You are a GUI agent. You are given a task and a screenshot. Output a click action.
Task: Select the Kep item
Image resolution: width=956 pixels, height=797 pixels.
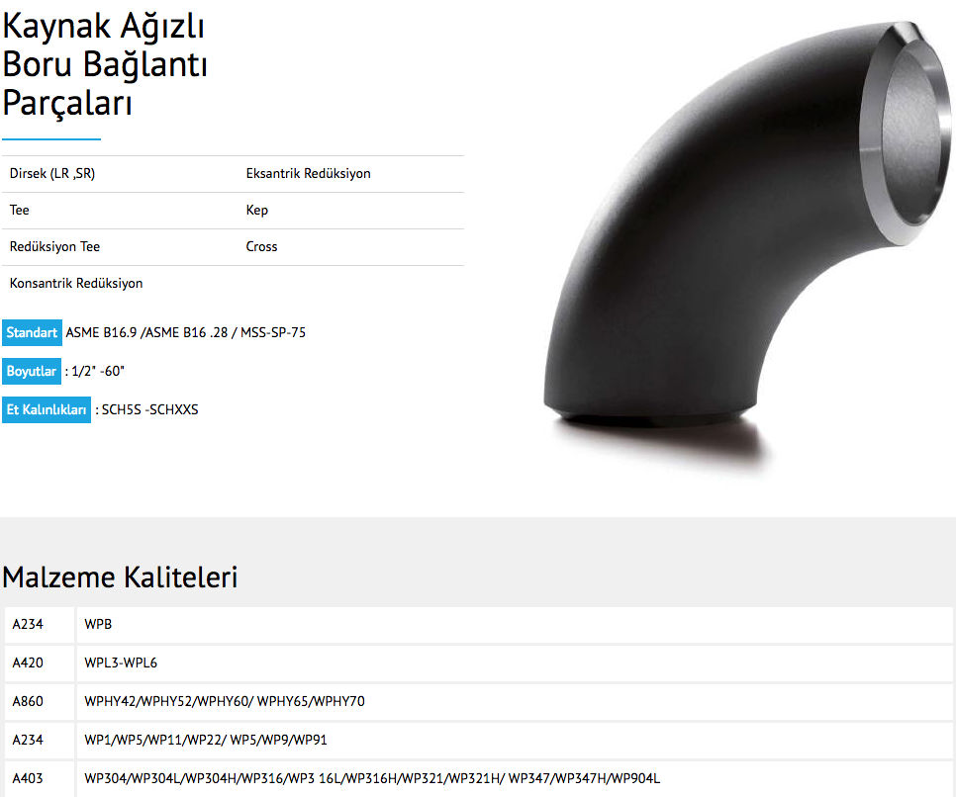(256, 211)
